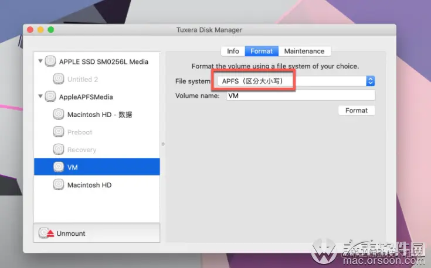Select the Untitled 2 volume row

coord(97,79)
